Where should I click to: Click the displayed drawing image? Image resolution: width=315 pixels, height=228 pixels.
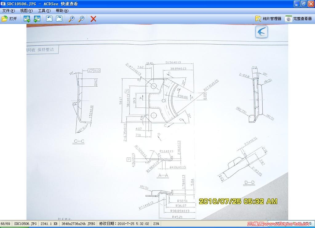tap(157, 122)
